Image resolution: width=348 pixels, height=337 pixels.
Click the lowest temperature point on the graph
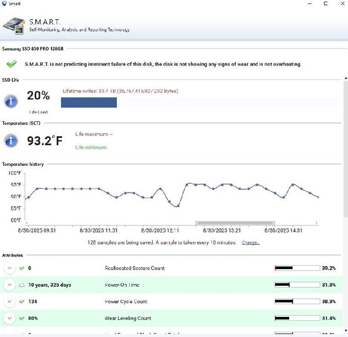[x=178, y=206]
